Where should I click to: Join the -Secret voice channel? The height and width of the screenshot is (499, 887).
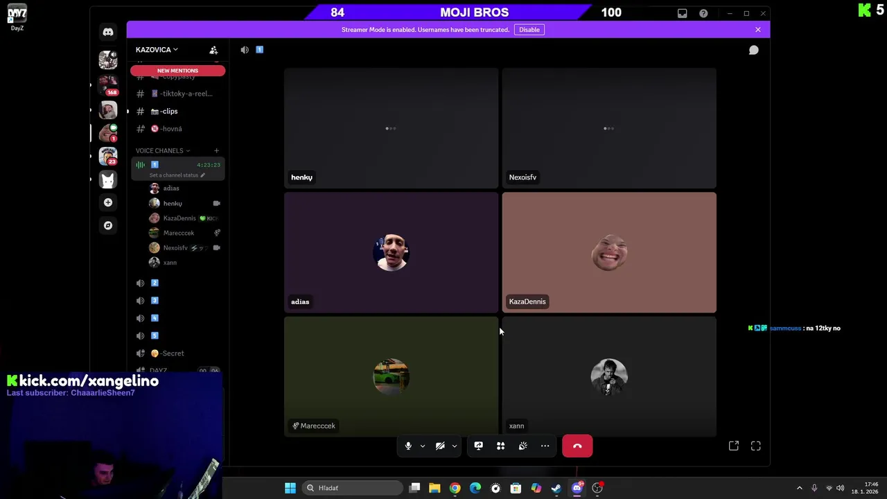click(177, 353)
